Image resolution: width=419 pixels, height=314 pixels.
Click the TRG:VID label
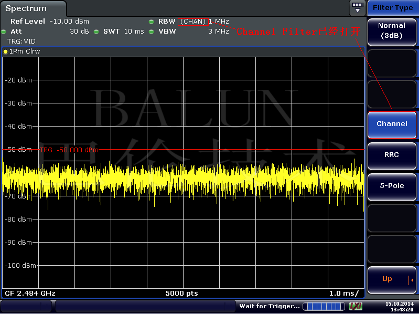tap(22, 41)
